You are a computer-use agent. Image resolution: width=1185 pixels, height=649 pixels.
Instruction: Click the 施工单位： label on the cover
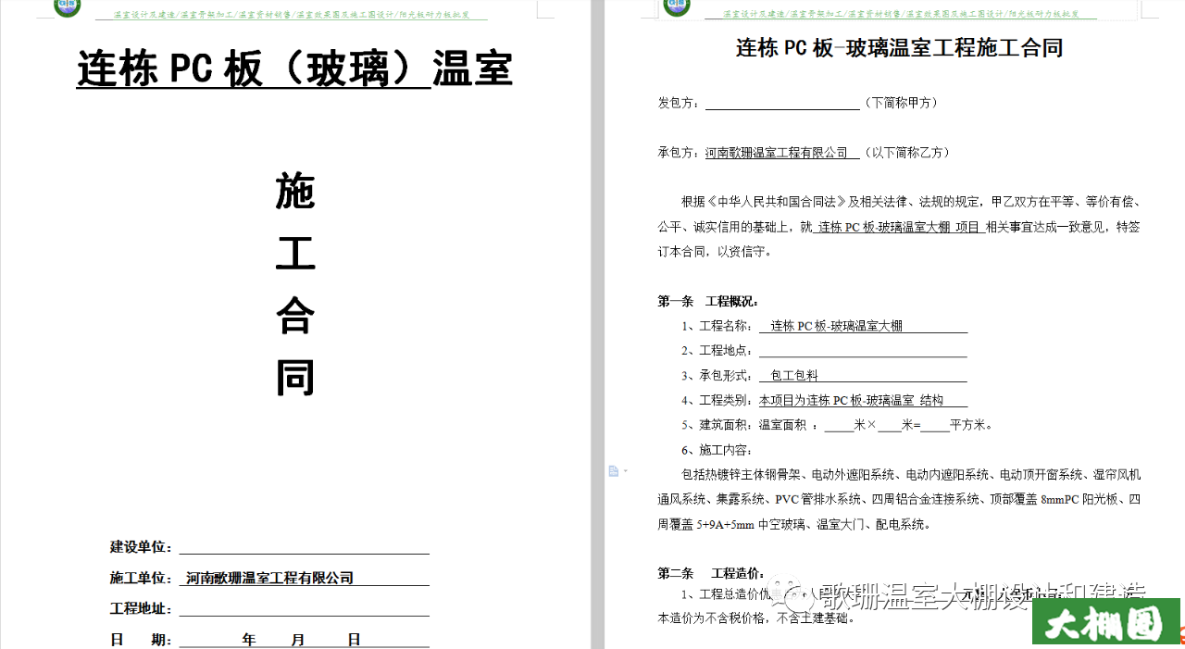[141, 578]
